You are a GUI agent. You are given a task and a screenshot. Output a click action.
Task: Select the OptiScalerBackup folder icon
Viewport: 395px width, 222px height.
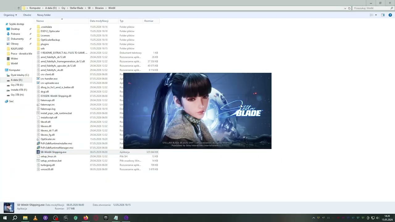pos(38,40)
